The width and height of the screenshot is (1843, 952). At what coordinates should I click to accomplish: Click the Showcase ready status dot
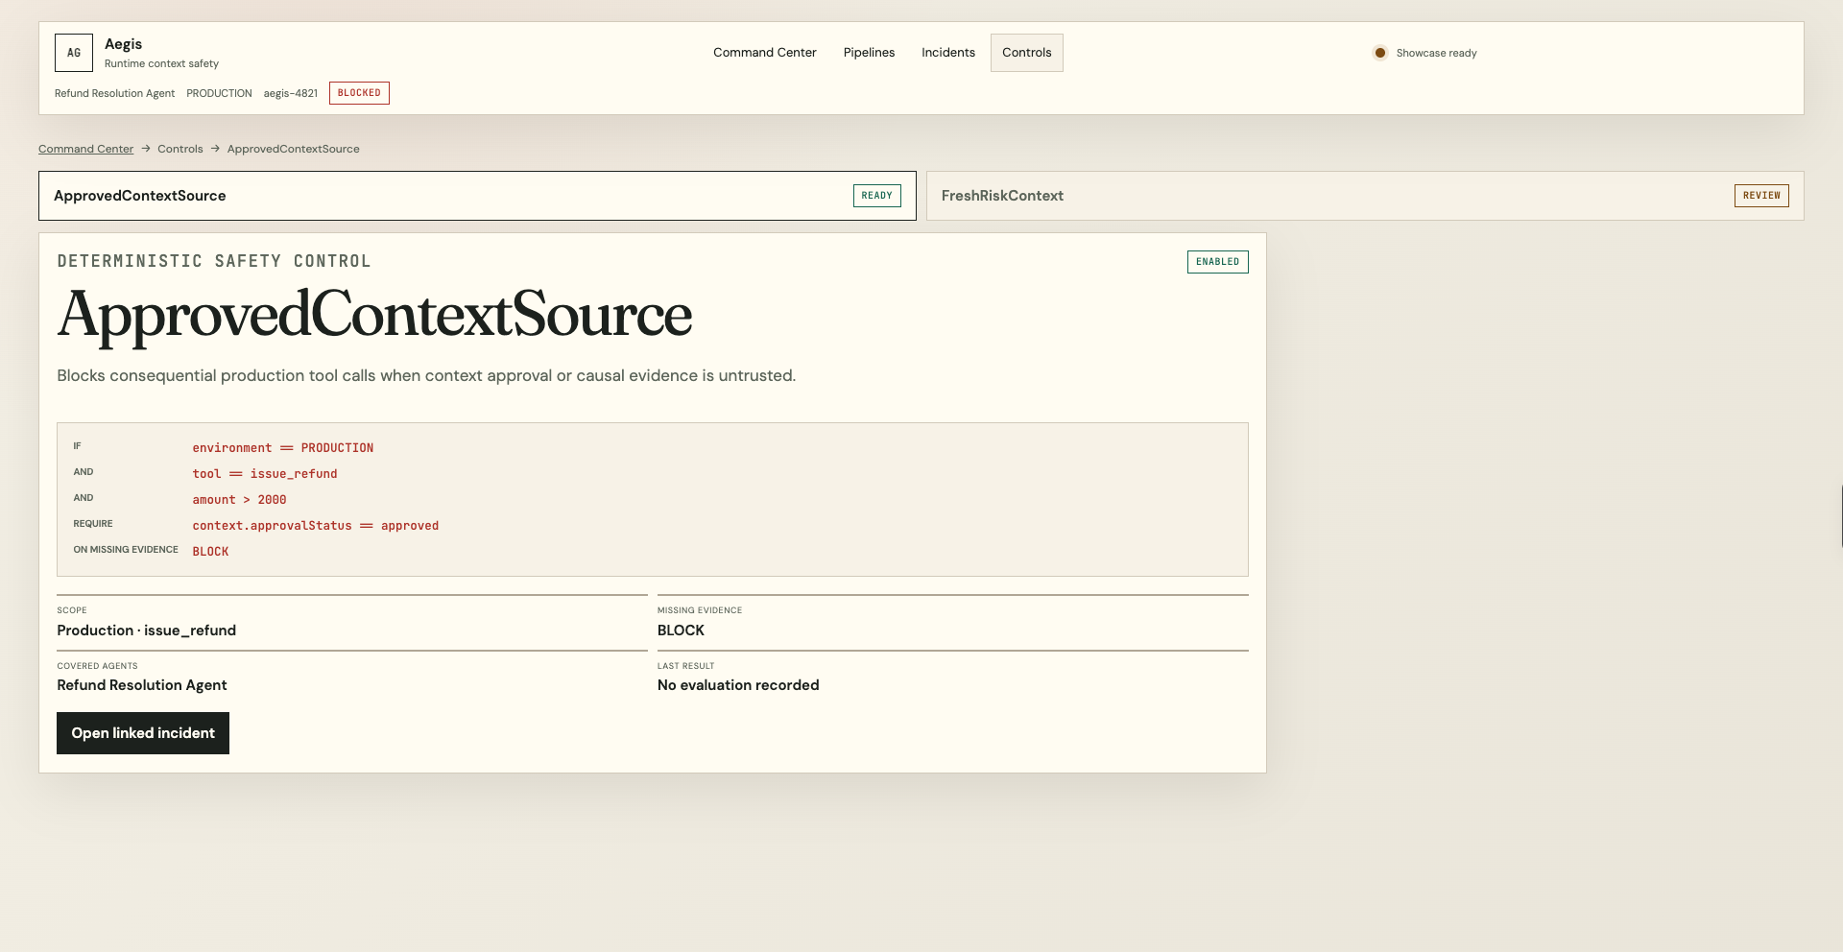(x=1379, y=53)
